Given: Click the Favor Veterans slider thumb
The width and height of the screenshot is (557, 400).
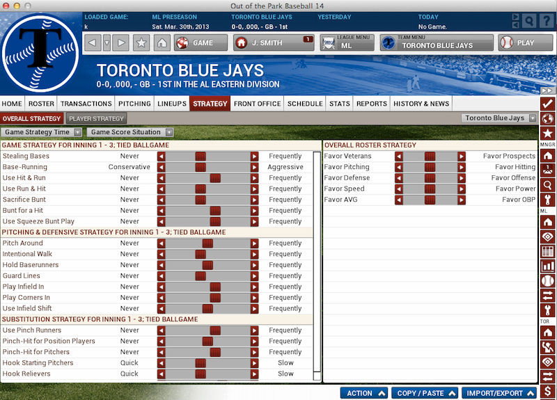Looking at the screenshot, I should click(x=430, y=156).
